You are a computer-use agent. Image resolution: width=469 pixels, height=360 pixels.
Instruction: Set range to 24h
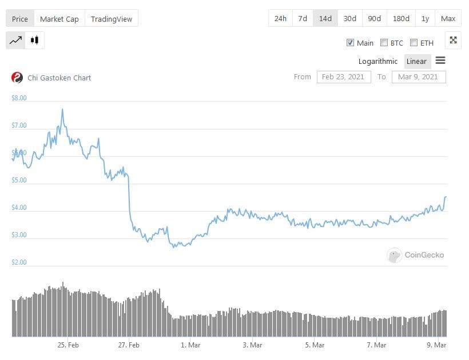[280, 18]
